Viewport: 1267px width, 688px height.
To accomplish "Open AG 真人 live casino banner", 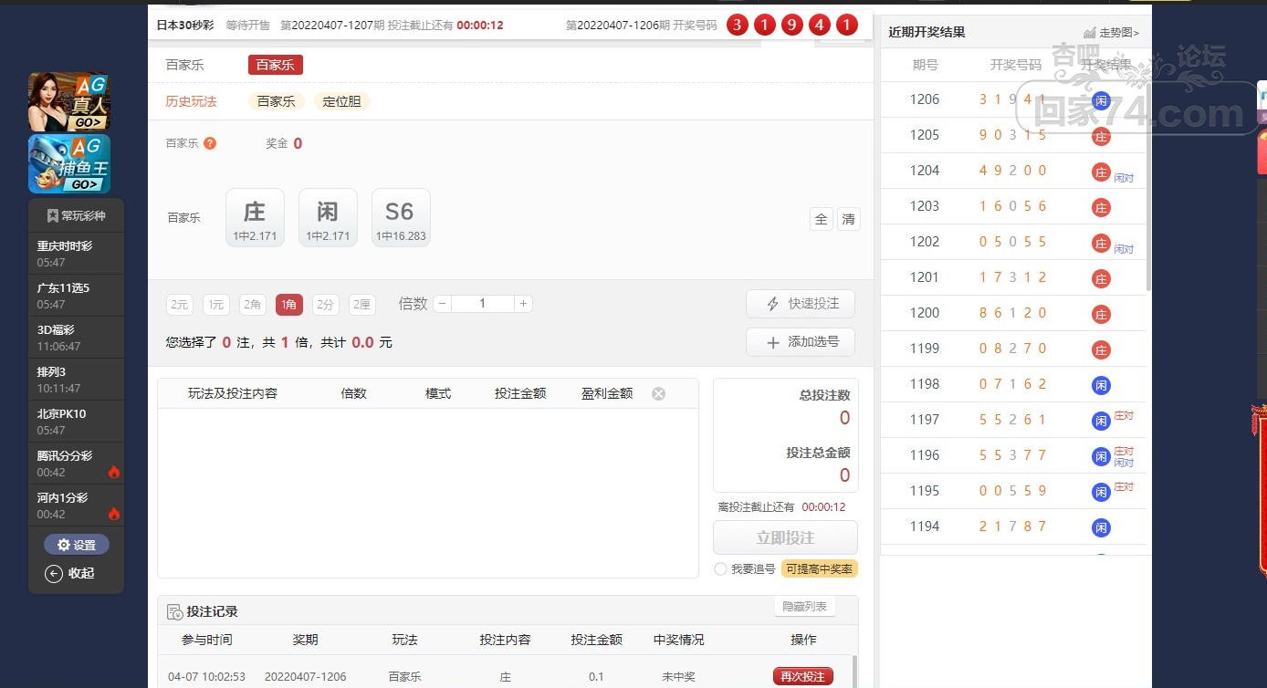I will point(68,101).
